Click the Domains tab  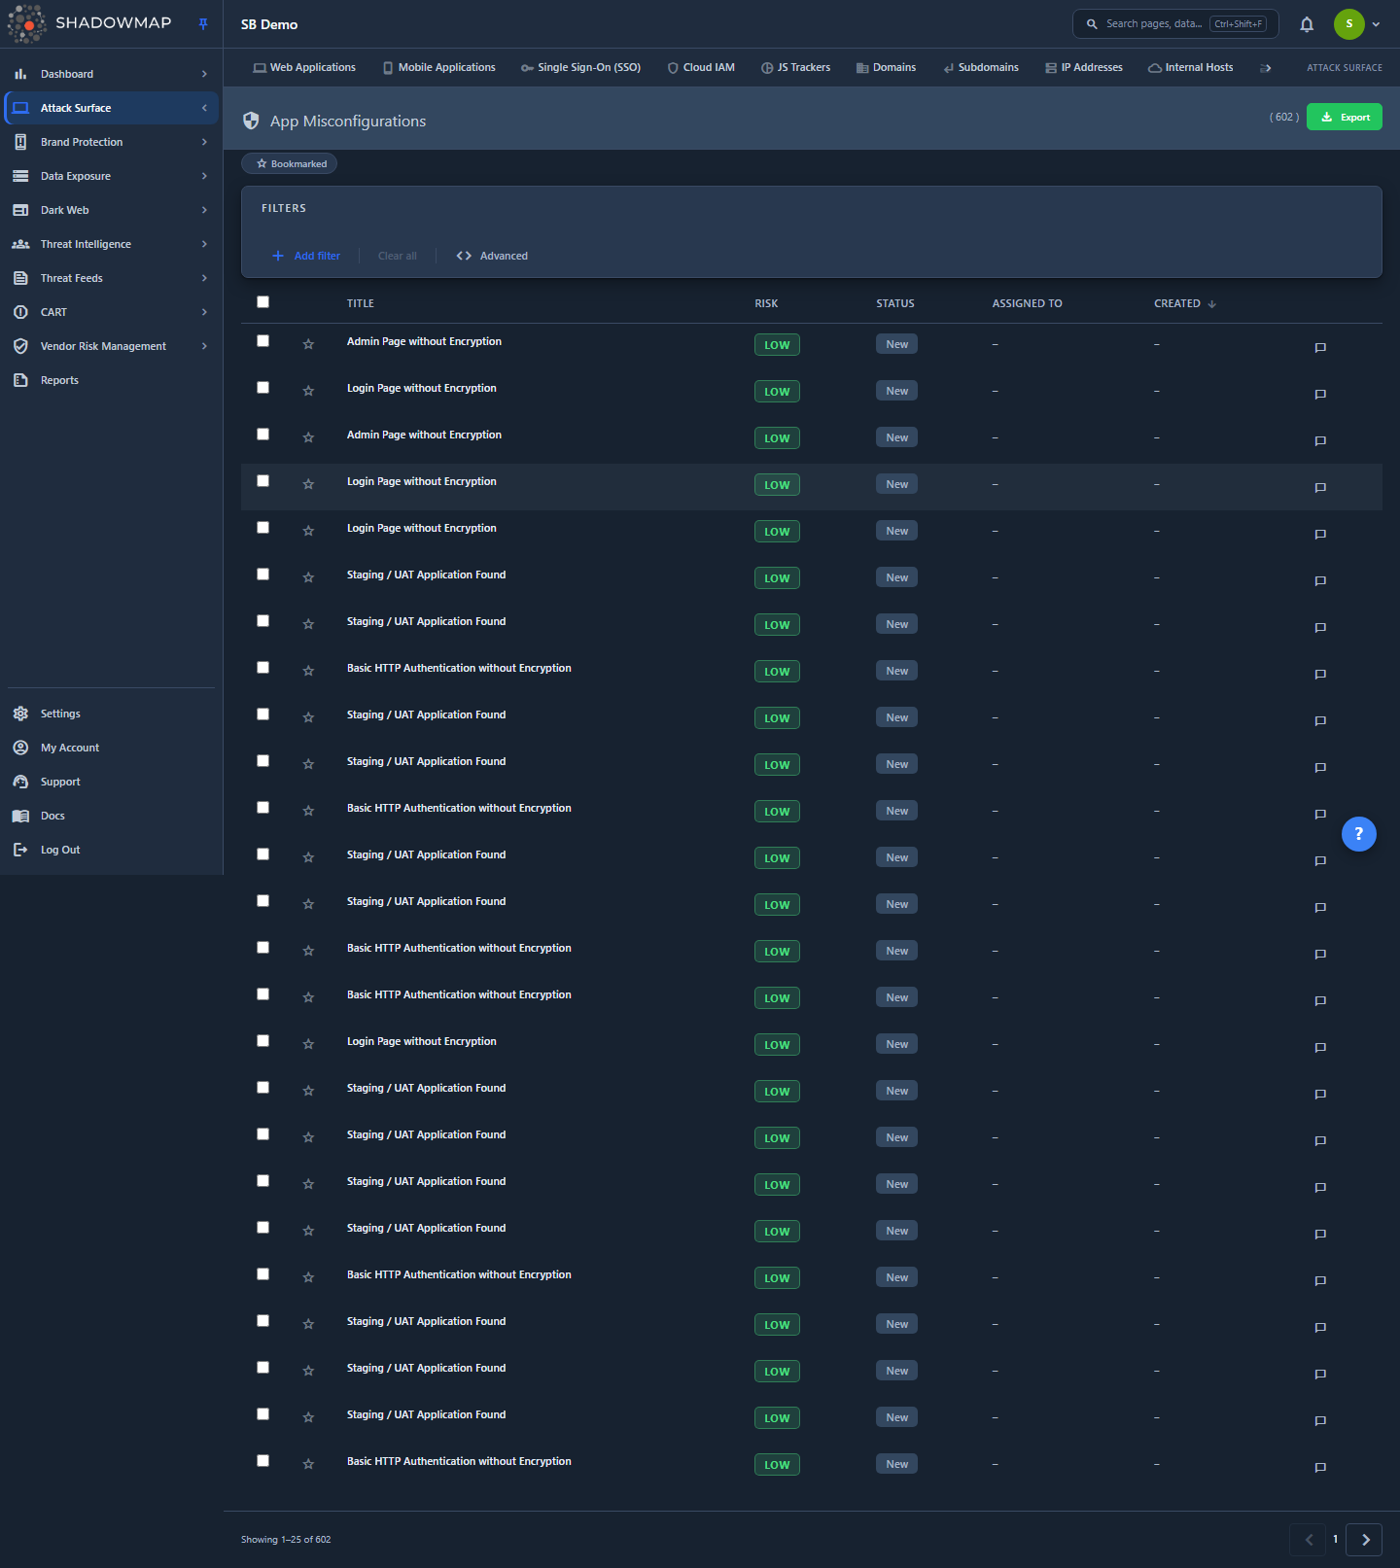point(886,68)
